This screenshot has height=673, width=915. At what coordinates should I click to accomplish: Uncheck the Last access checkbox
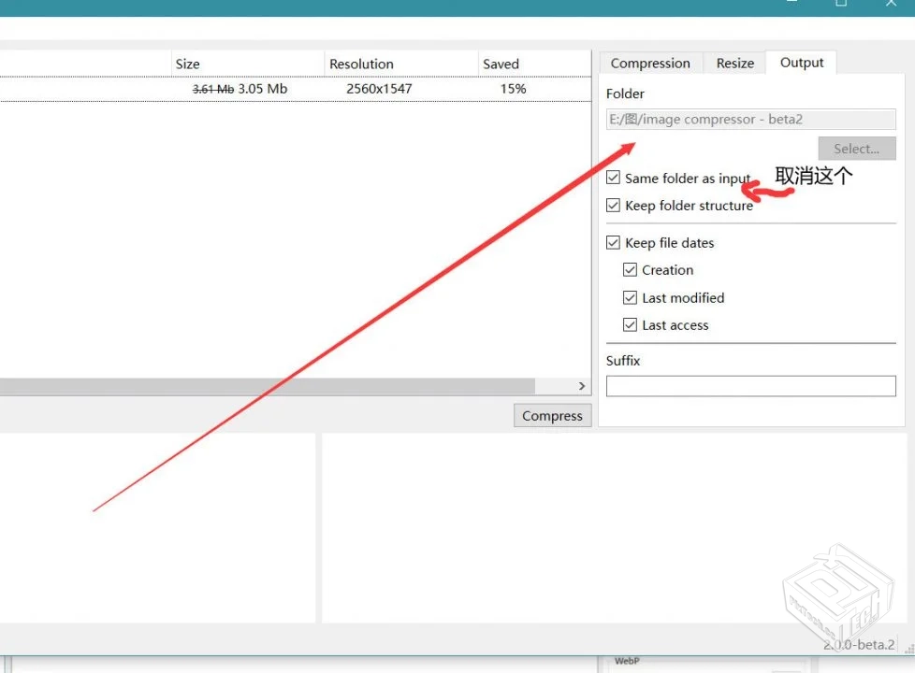[x=631, y=325]
